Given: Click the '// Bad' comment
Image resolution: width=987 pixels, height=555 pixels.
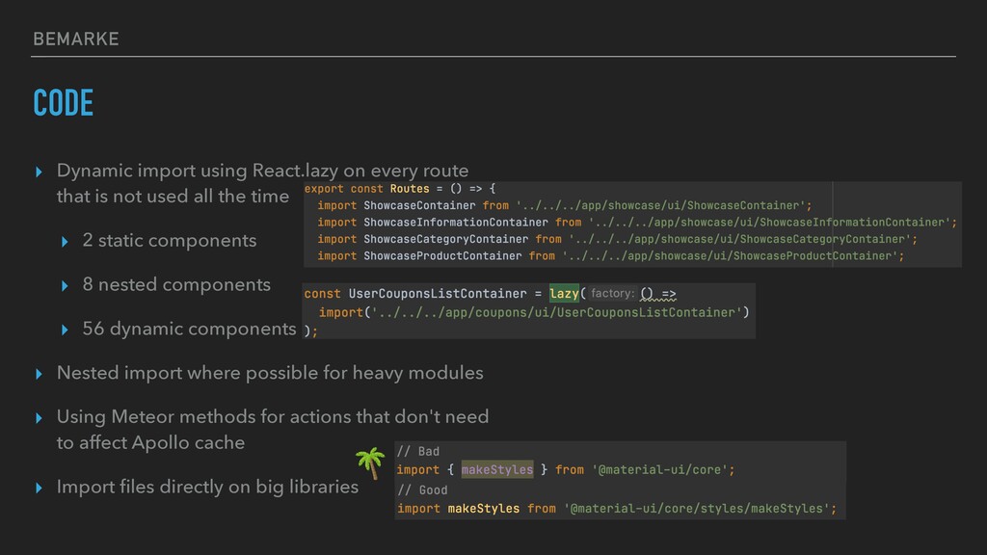Looking at the screenshot, I should click(418, 451).
